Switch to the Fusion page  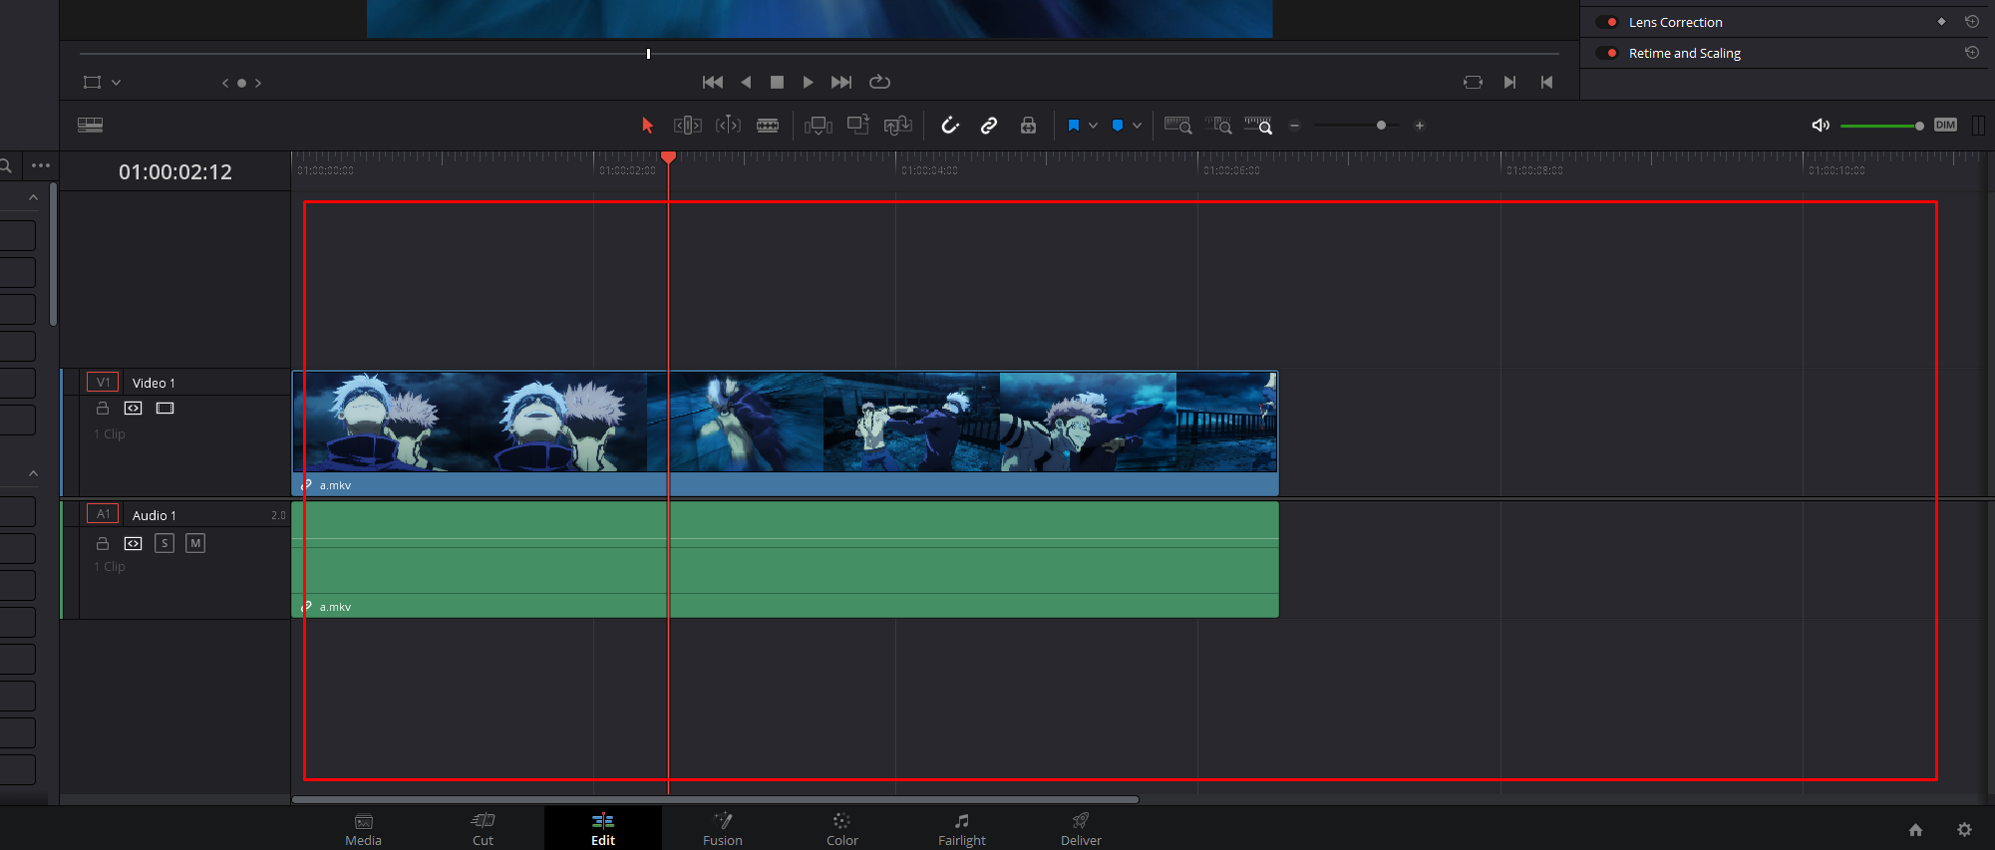(723, 829)
